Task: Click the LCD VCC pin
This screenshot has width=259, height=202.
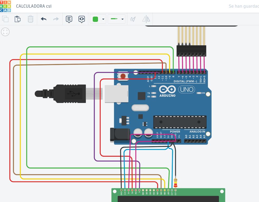Action: [x=125, y=190]
